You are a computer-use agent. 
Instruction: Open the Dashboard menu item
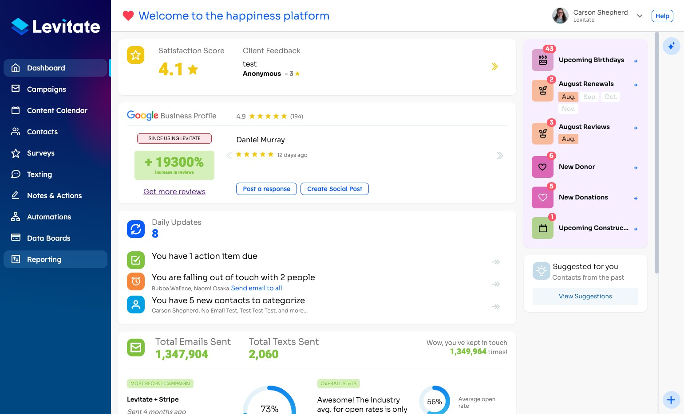click(x=55, y=68)
